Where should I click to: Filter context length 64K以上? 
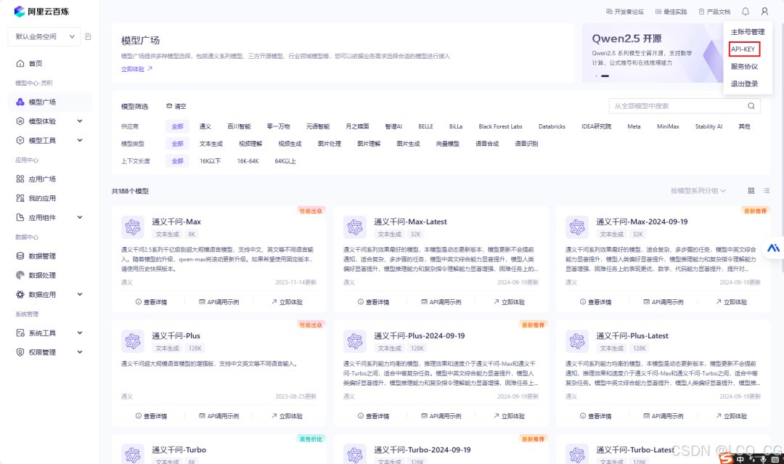coord(285,161)
